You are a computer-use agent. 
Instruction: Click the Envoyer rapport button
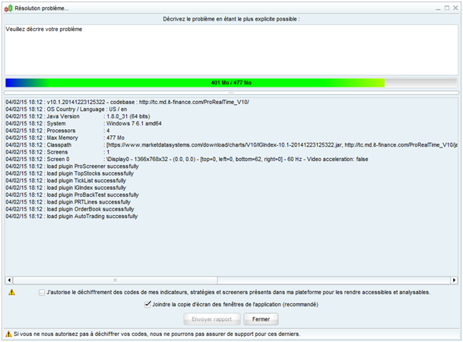pos(212,319)
